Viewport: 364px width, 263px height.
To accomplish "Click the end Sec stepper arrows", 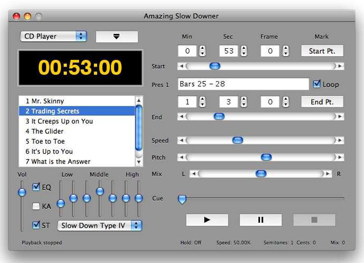I will click(244, 102).
